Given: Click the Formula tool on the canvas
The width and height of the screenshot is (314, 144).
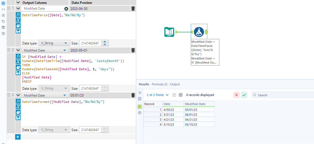Looking at the screenshot, I should click(x=199, y=32).
